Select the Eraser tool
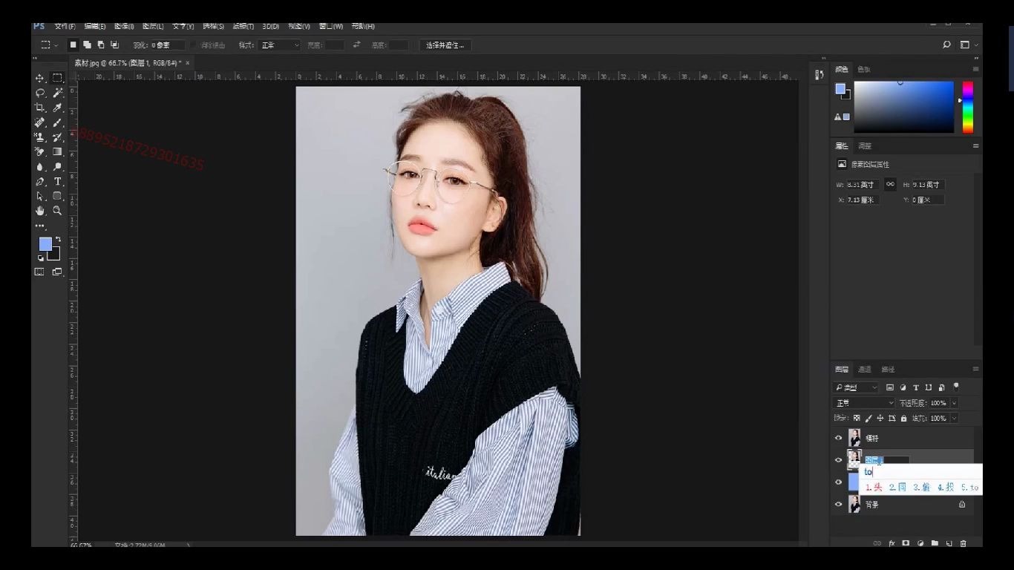 coord(39,151)
